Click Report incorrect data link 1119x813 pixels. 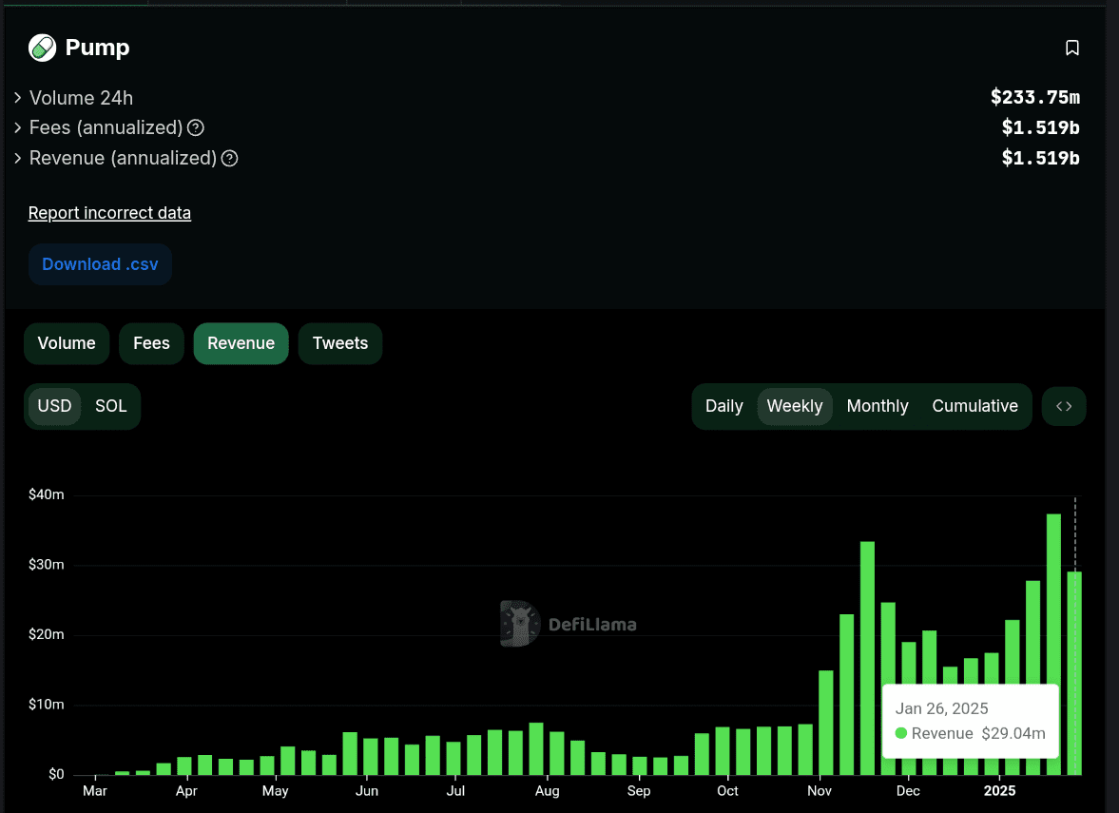point(109,213)
